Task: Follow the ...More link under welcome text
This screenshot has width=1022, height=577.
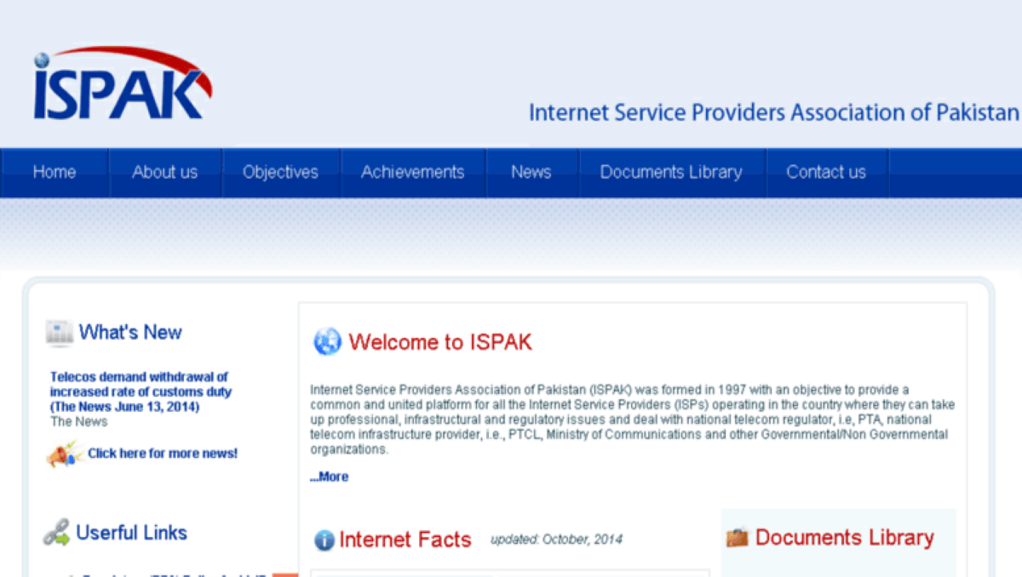Action: point(329,477)
